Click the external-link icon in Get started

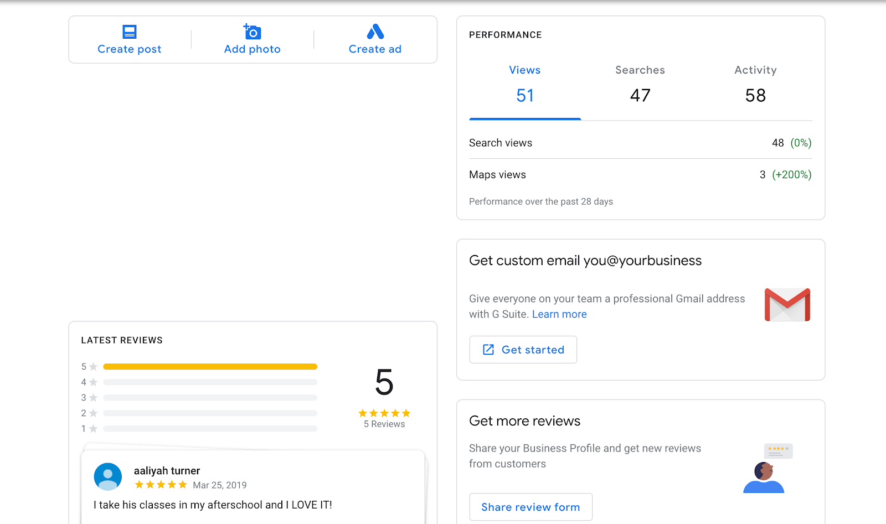pos(488,350)
